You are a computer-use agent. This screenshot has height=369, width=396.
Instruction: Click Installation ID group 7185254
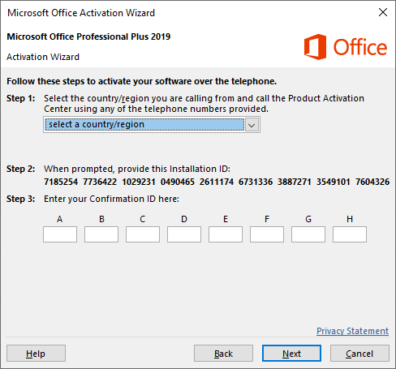[x=61, y=182]
